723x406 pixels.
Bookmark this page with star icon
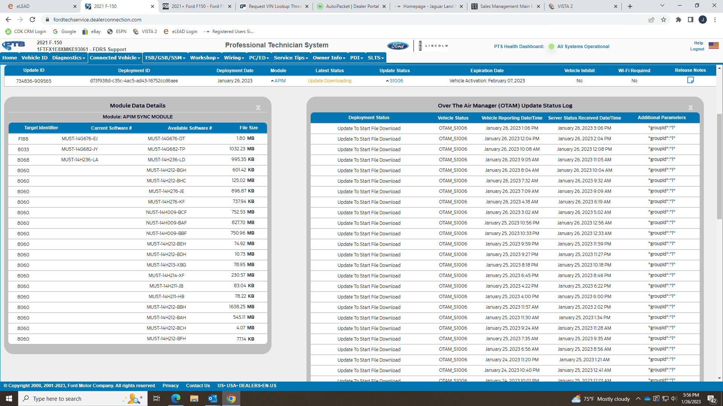click(x=664, y=20)
